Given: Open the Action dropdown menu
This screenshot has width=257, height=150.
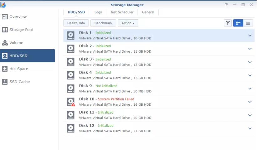Looking at the screenshot, I should click(x=128, y=23).
